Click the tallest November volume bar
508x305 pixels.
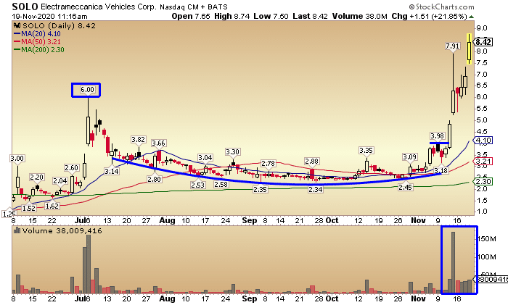point(453,263)
